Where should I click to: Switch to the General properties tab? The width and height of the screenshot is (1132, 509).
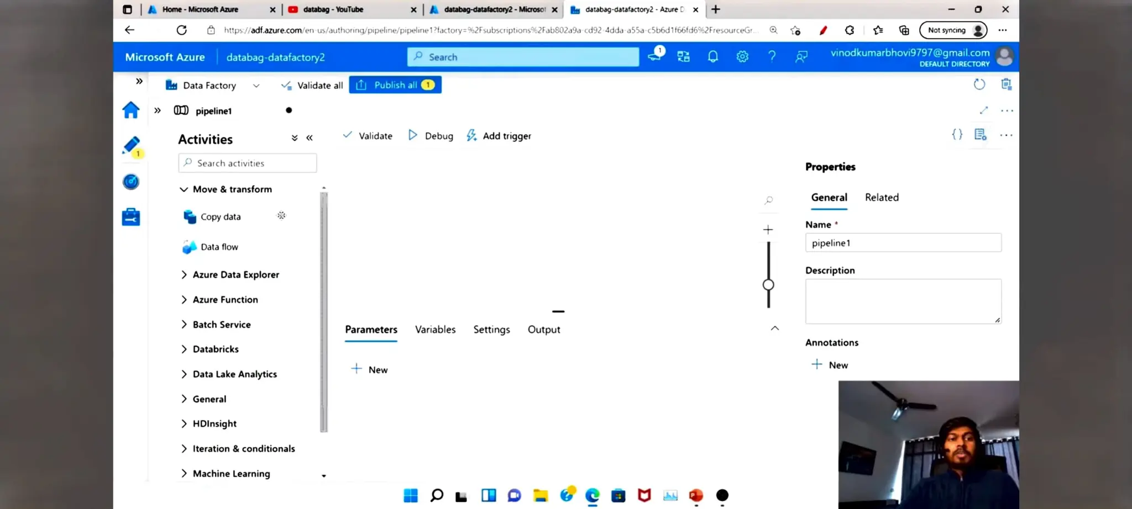(x=829, y=198)
